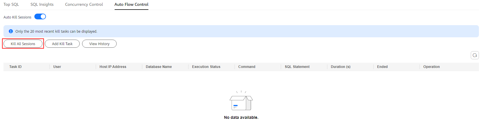Click the Auto Kill Sessions label
483x133 pixels.
pyautogui.click(x=17, y=17)
